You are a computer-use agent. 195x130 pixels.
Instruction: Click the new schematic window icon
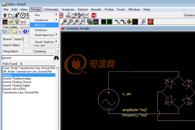click(5, 22)
